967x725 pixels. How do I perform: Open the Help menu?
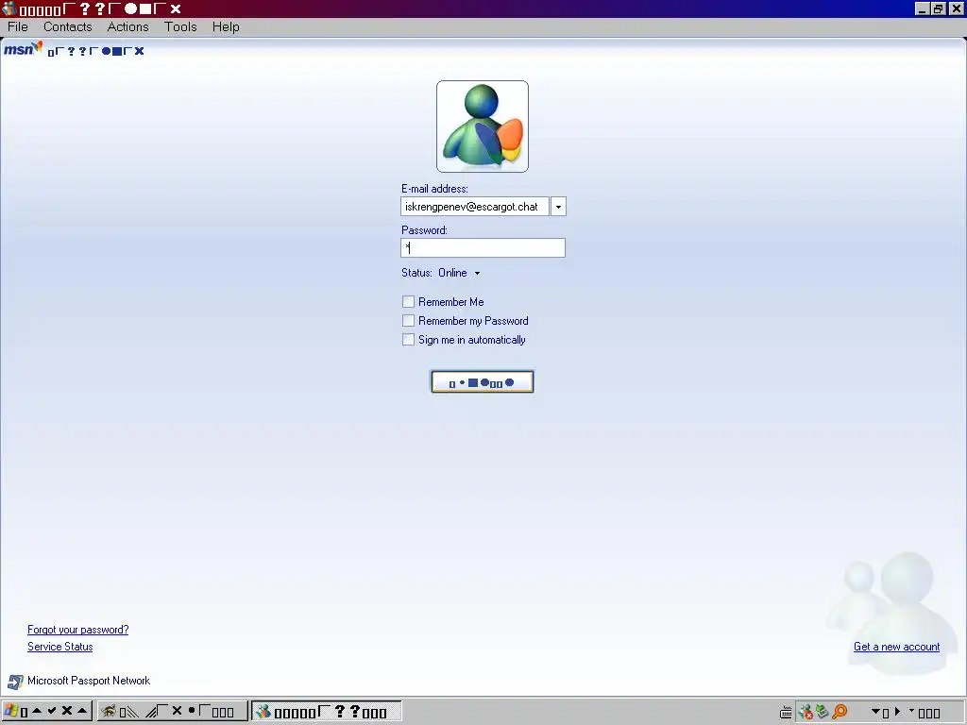pyautogui.click(x=226, y=26)
